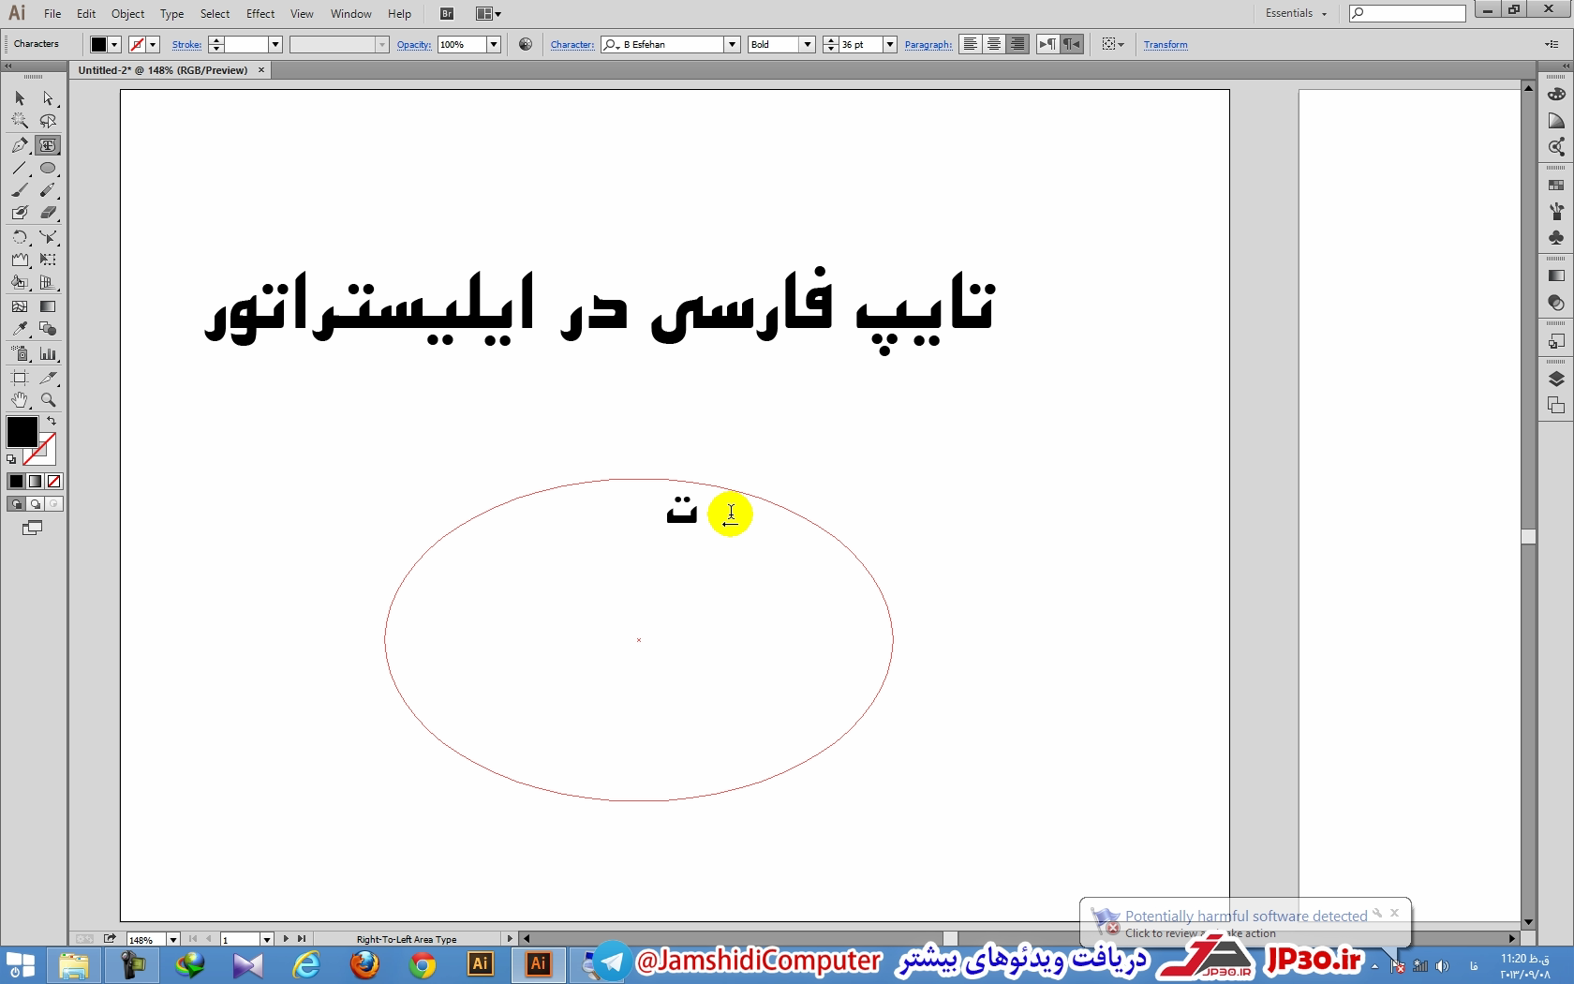
Task: Switch to Gradient fill mode
Action: tap(35, 482)
